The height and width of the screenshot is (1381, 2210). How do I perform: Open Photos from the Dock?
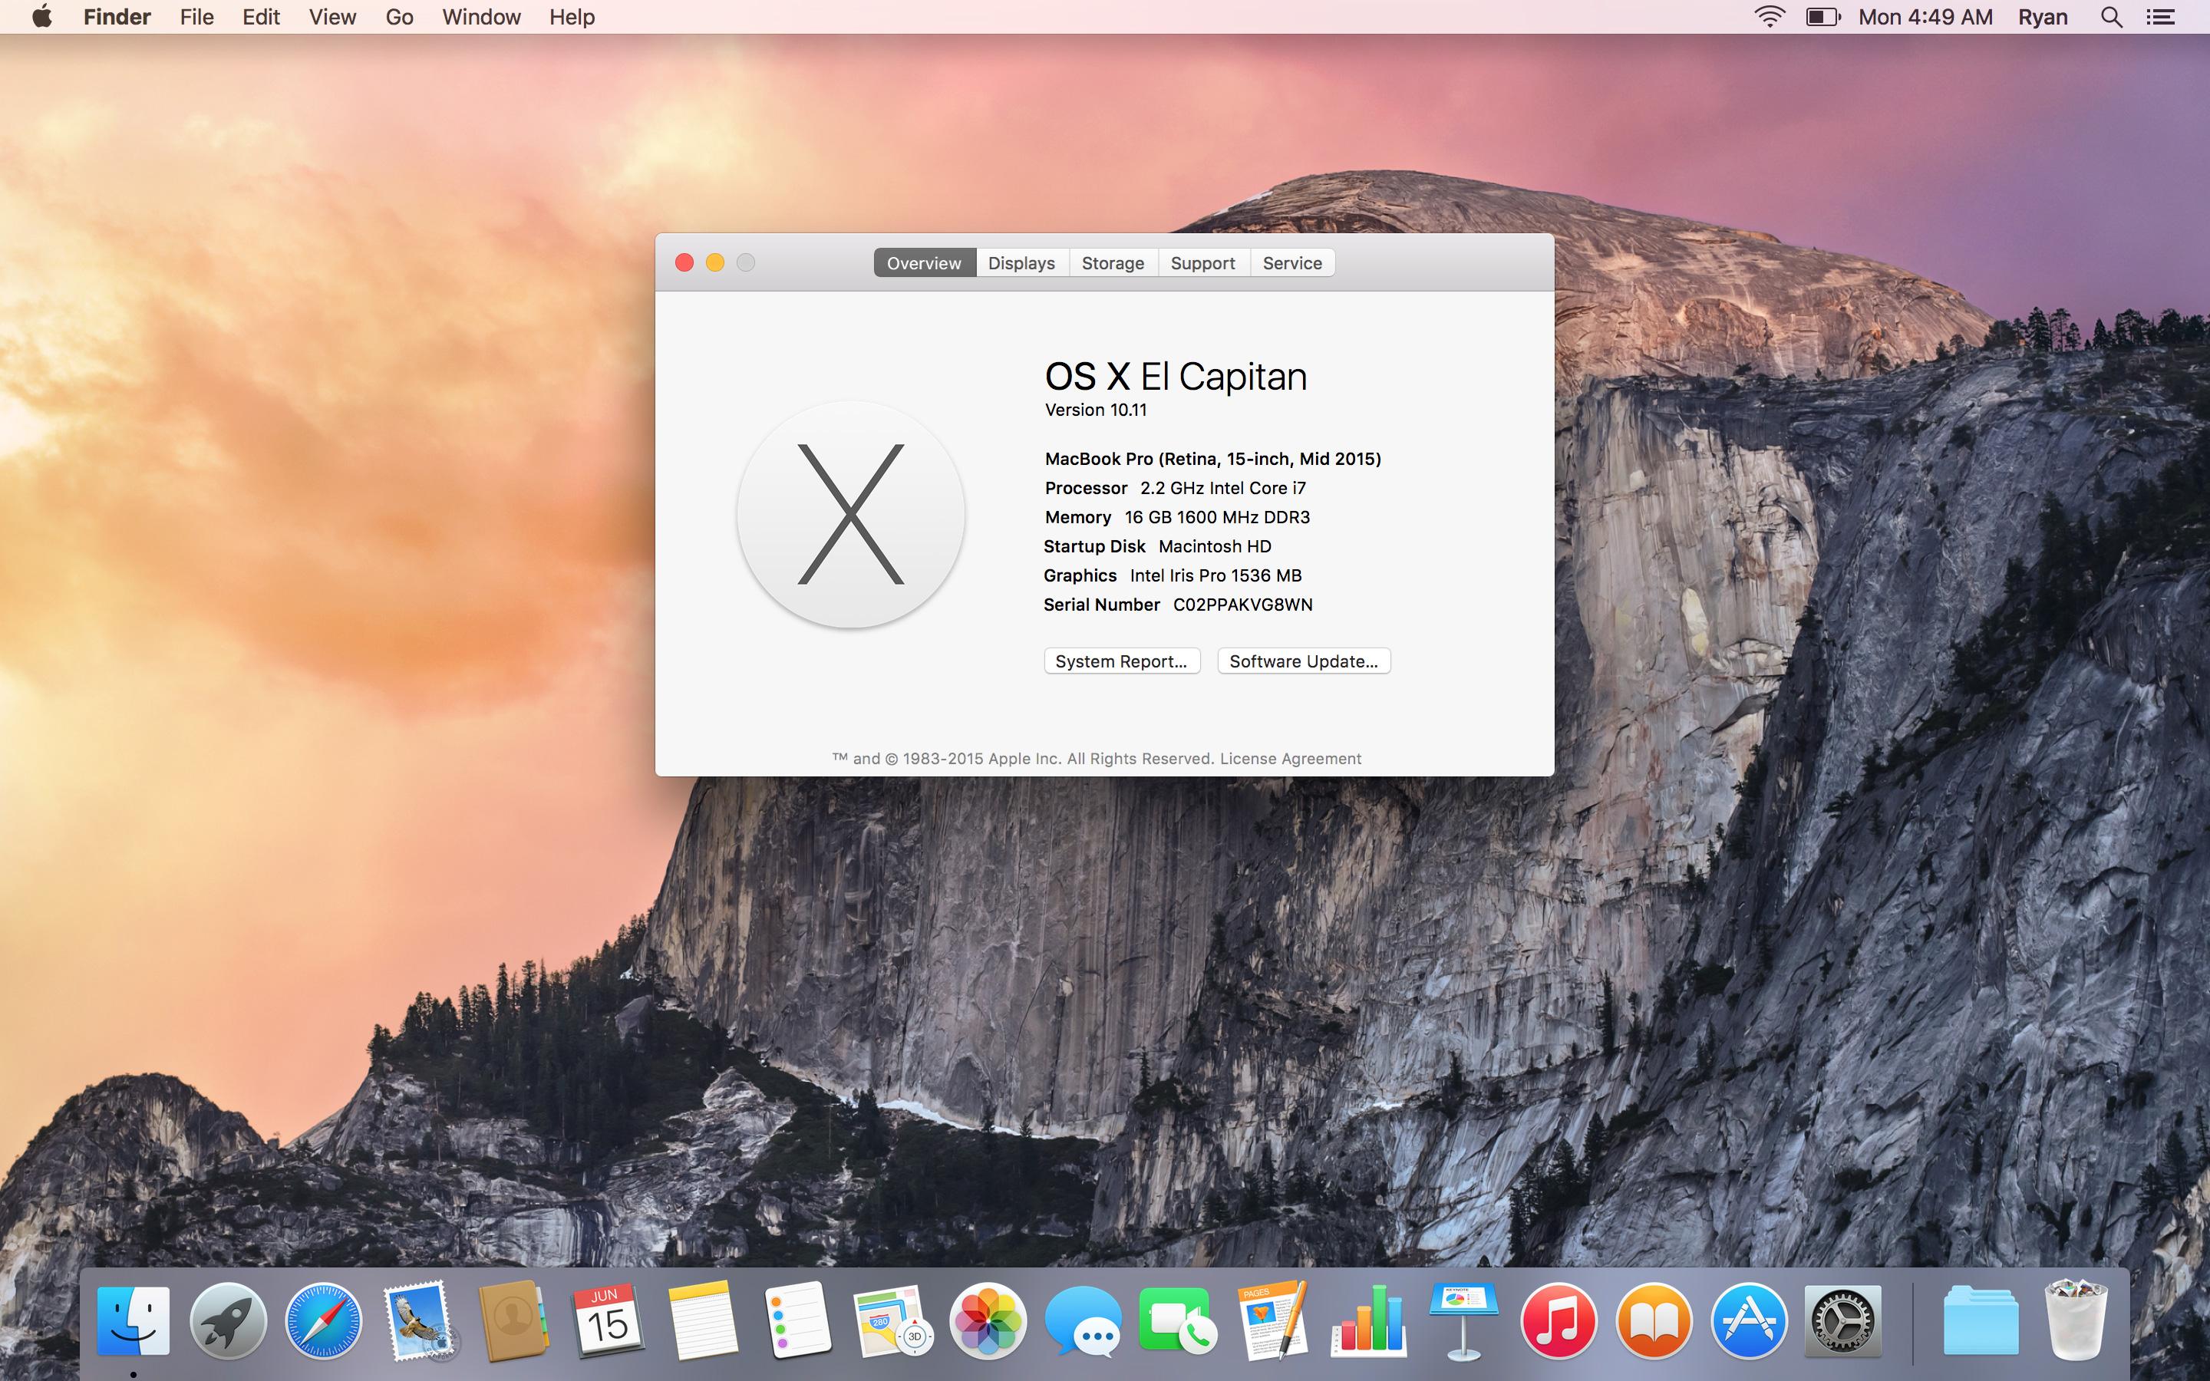coord(987,1320)
